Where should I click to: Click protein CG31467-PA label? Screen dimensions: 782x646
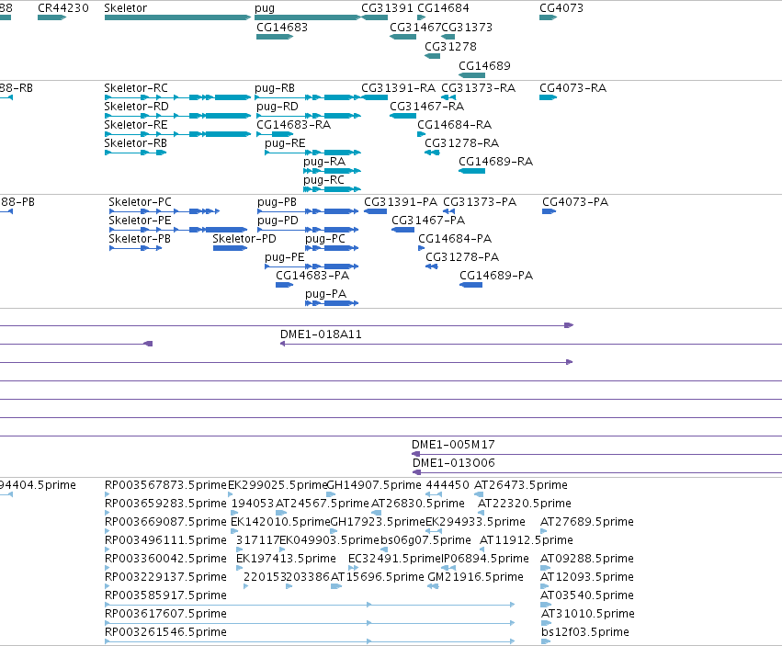(x=428, y=221)
